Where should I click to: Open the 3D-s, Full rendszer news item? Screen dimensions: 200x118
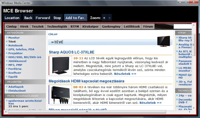pyautogui.click(x=185, y=83)
